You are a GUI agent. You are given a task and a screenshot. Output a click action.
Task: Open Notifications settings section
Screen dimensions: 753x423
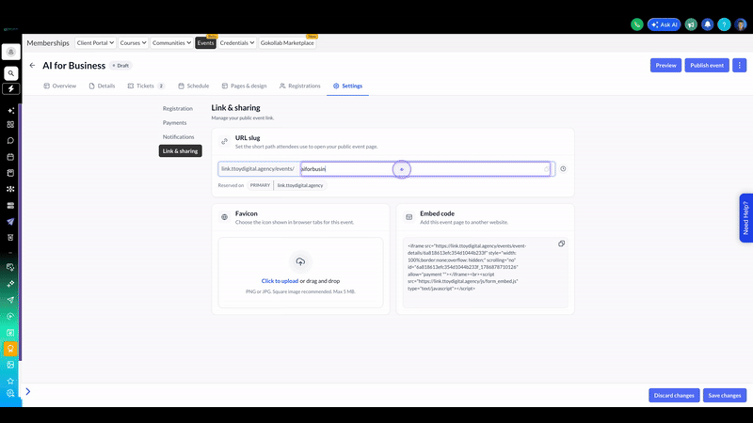pyautogui.click(x=178, y=136)
